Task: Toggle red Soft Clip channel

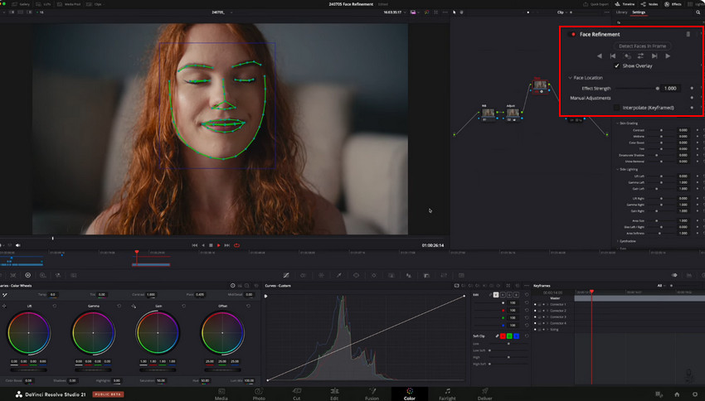Action: point(503,336)
